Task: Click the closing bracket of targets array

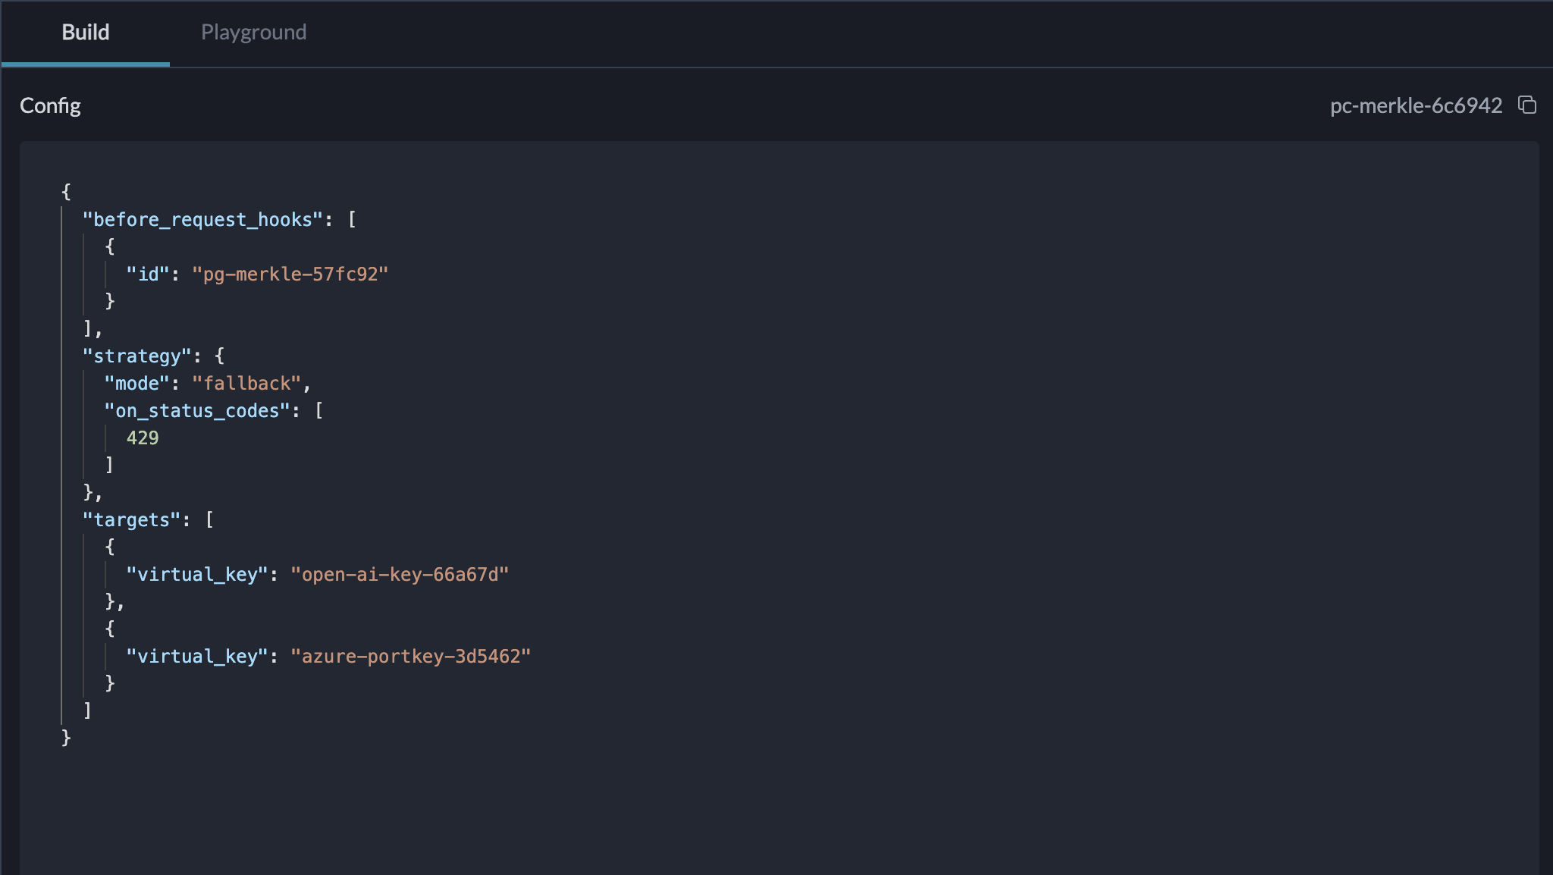Action: tap(87, 710)
